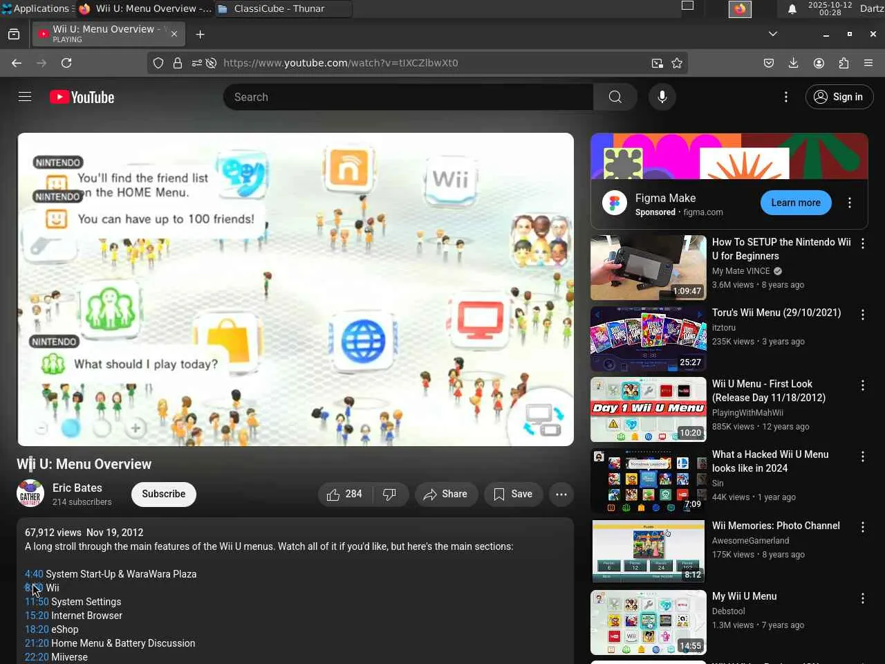885x664 pixels.
Task: Open options for Figma Make ad
Action: (x=850, y=203)
